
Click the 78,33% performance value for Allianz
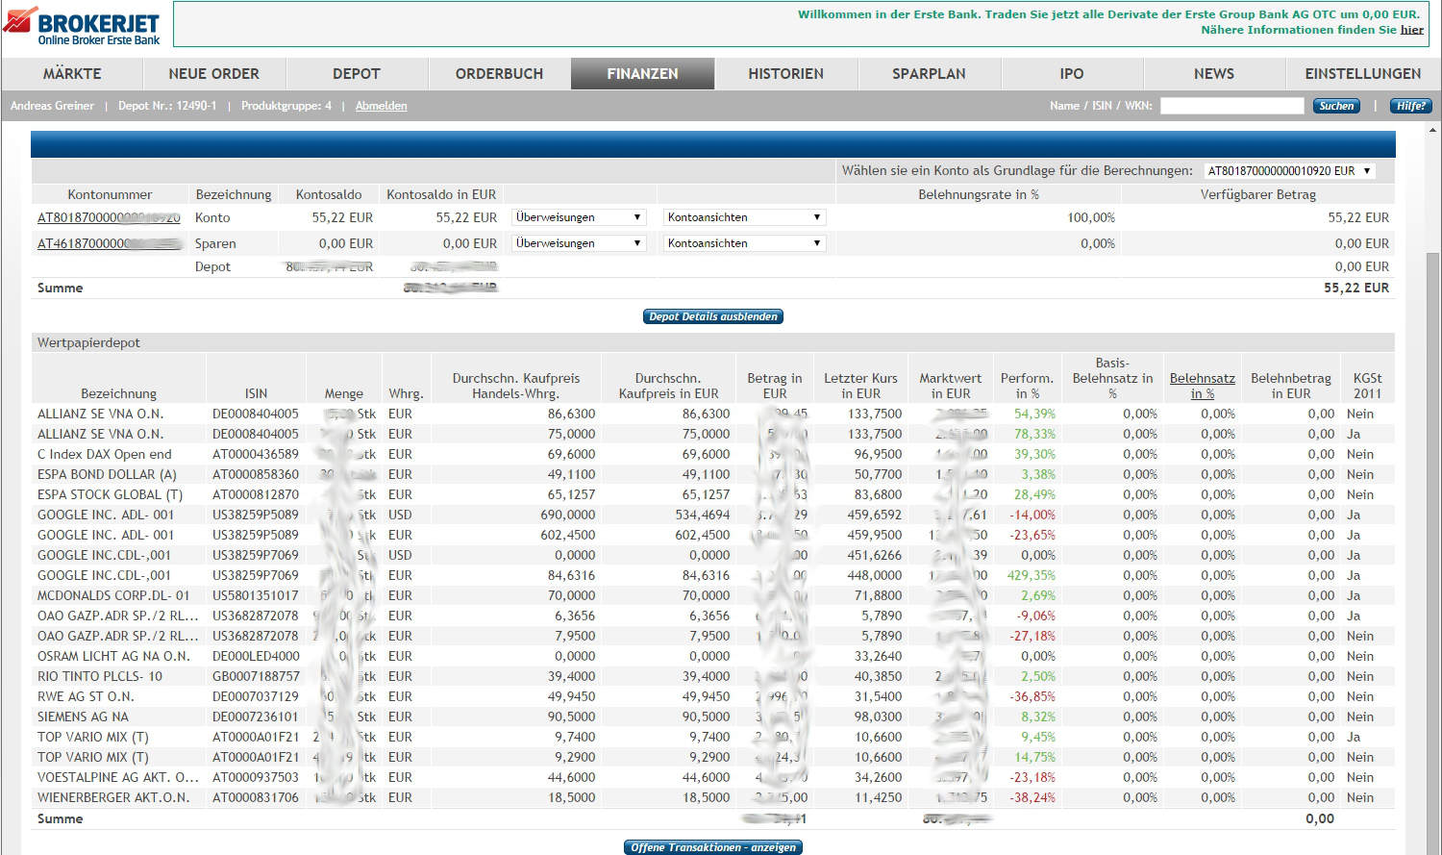pyautogui.click(x=1035, y=434)
